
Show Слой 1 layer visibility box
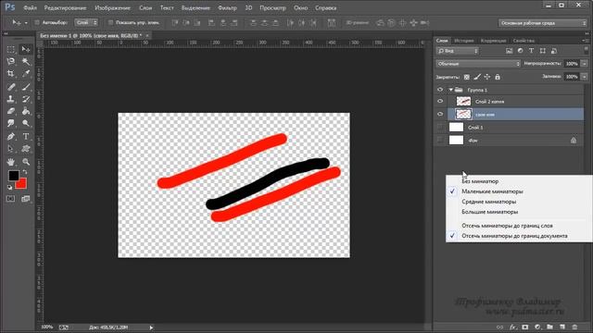point(440,128)
